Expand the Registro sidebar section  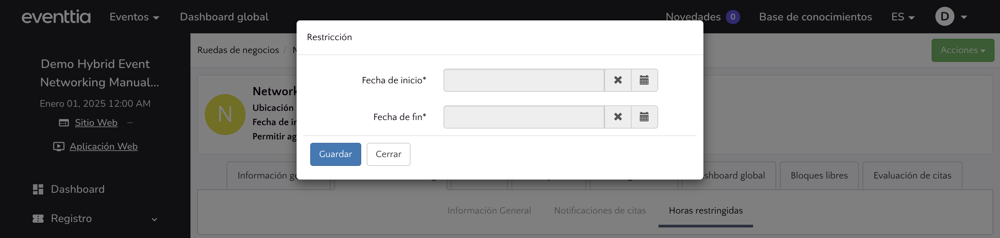coord(154,219)
